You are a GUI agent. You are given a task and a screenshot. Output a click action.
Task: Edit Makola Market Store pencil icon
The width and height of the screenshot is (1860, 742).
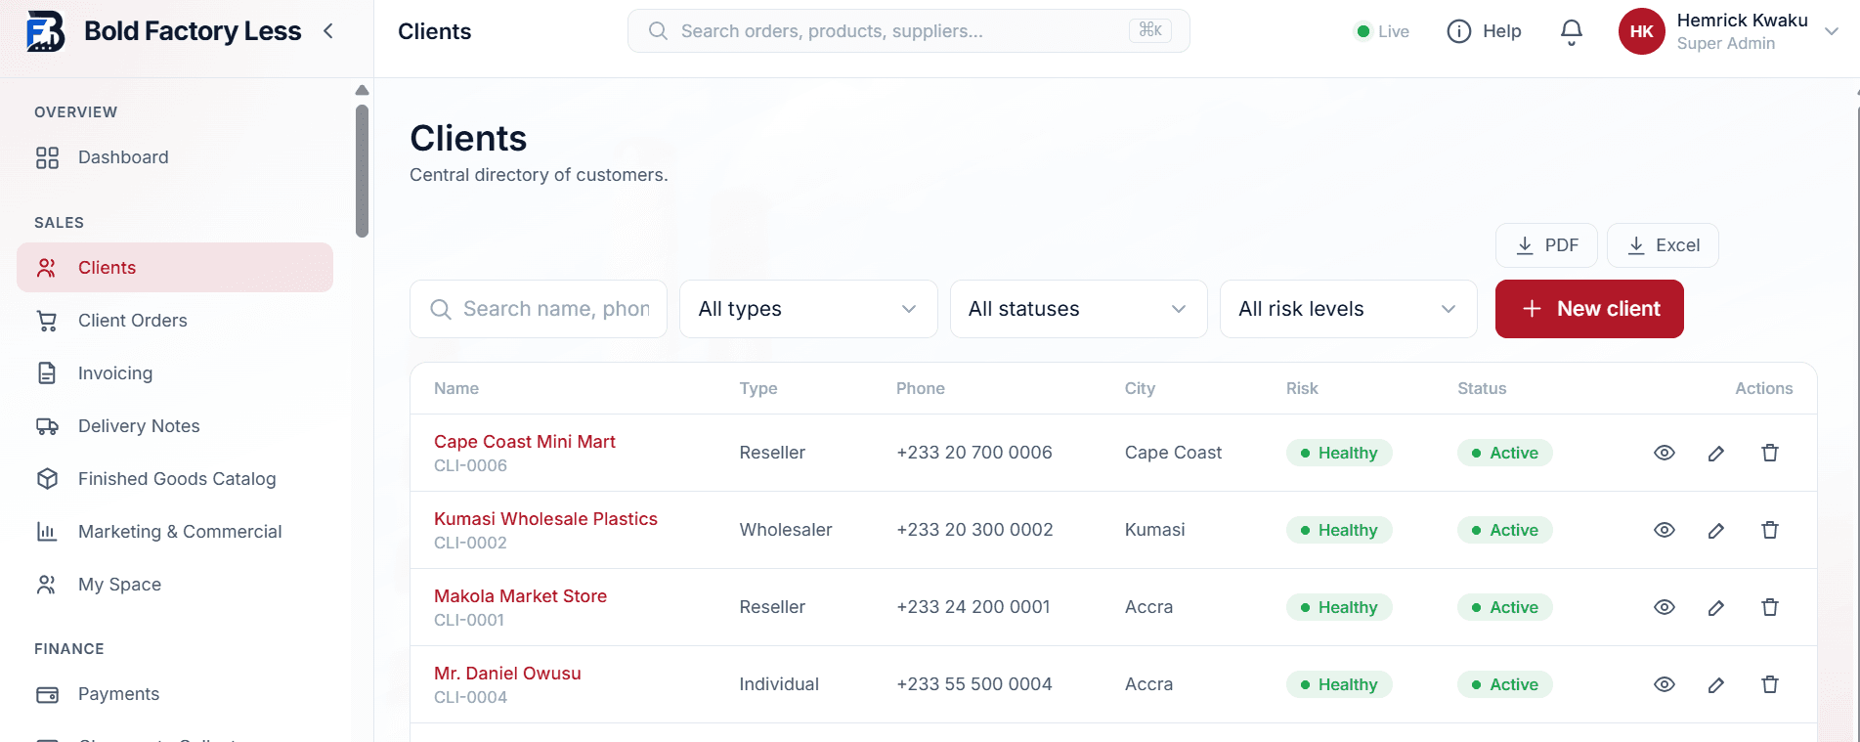(x=1716, y=607)
